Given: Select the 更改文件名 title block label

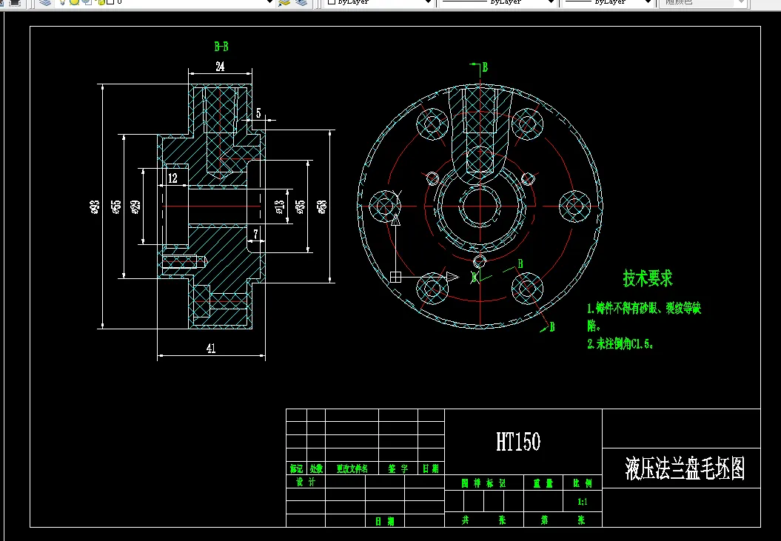Looking at the screenshot, I should [352, 468].
